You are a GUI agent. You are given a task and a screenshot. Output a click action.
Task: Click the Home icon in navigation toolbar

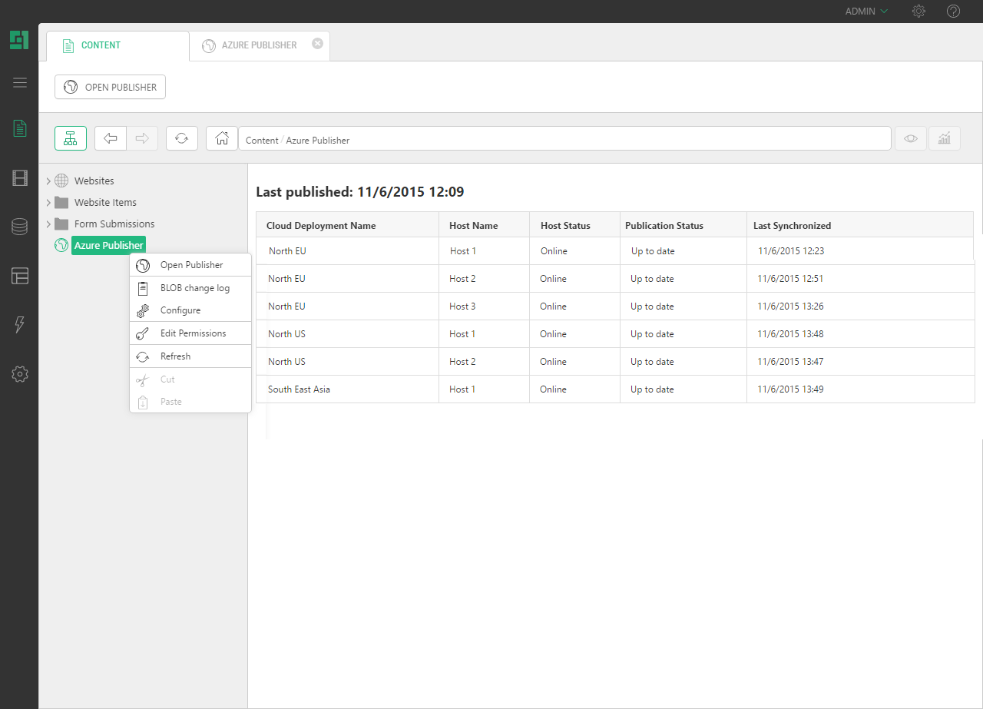point(222,138)
